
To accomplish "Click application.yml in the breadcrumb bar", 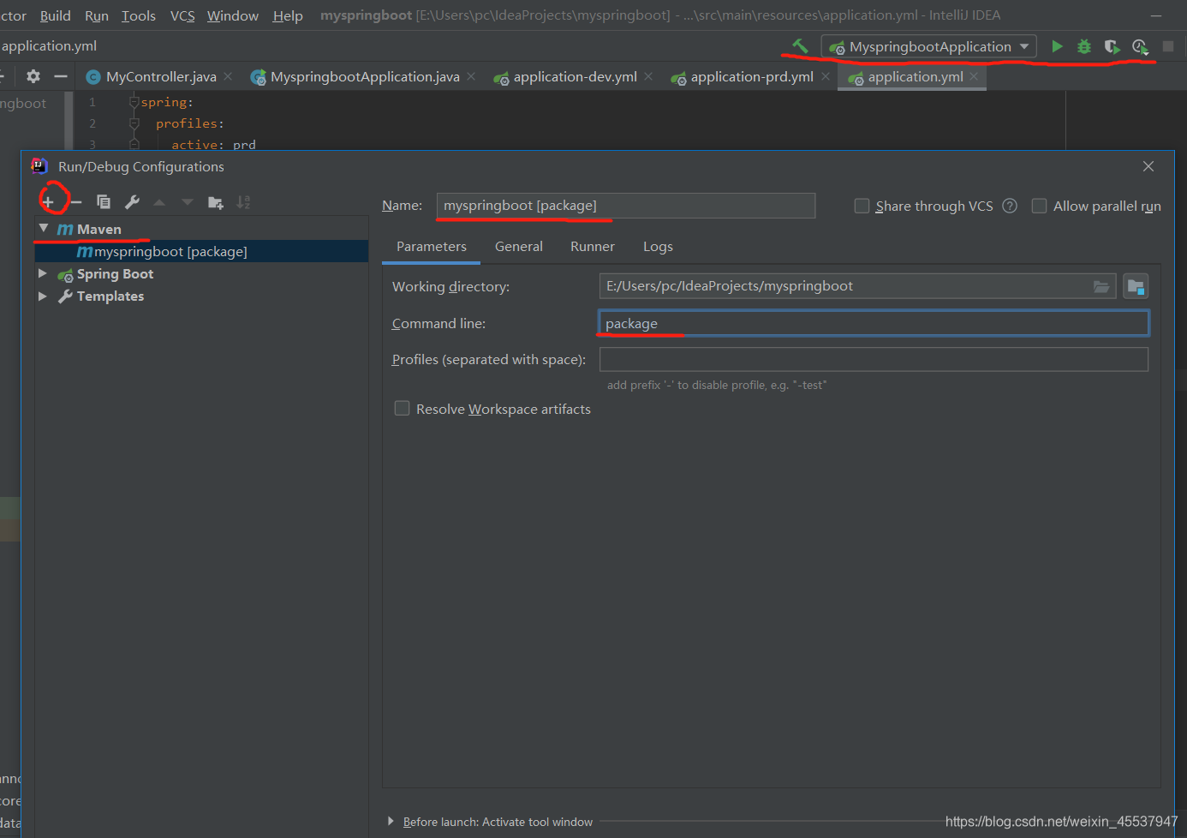I will [x=49, y=45].
